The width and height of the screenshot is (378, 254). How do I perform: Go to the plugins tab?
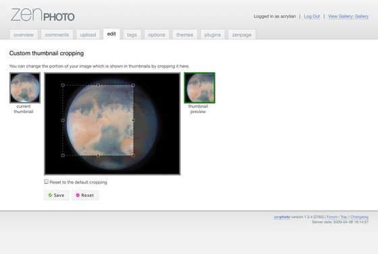tap(213, 34)
